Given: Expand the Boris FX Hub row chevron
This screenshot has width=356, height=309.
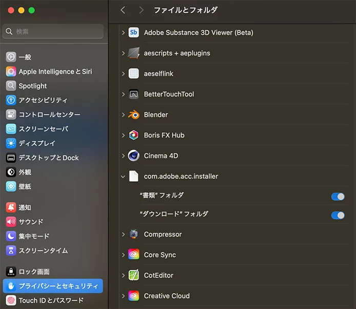Looking at the screenshot, I should pos(123,135).
